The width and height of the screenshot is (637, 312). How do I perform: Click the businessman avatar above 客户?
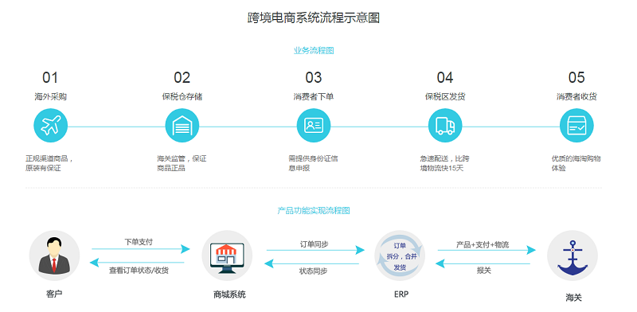click(54, 255)
